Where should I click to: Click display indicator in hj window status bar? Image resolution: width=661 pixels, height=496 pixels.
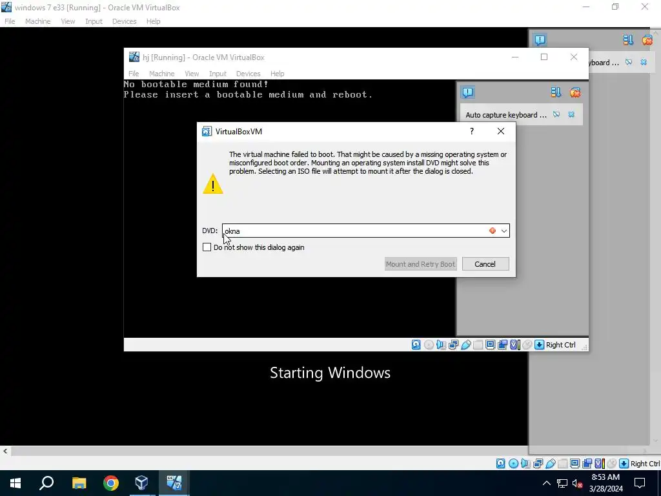tap(490, 345)
